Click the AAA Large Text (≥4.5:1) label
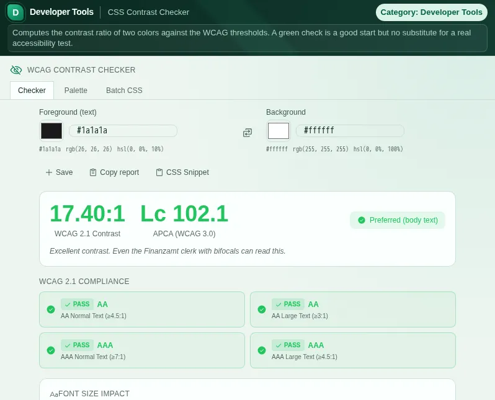The image size is (495, 400). point(305,357)
